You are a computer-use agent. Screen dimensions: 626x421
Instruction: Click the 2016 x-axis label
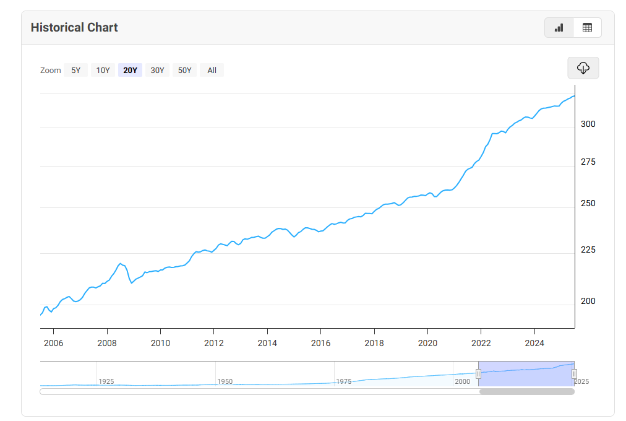[x=320, y=343]
